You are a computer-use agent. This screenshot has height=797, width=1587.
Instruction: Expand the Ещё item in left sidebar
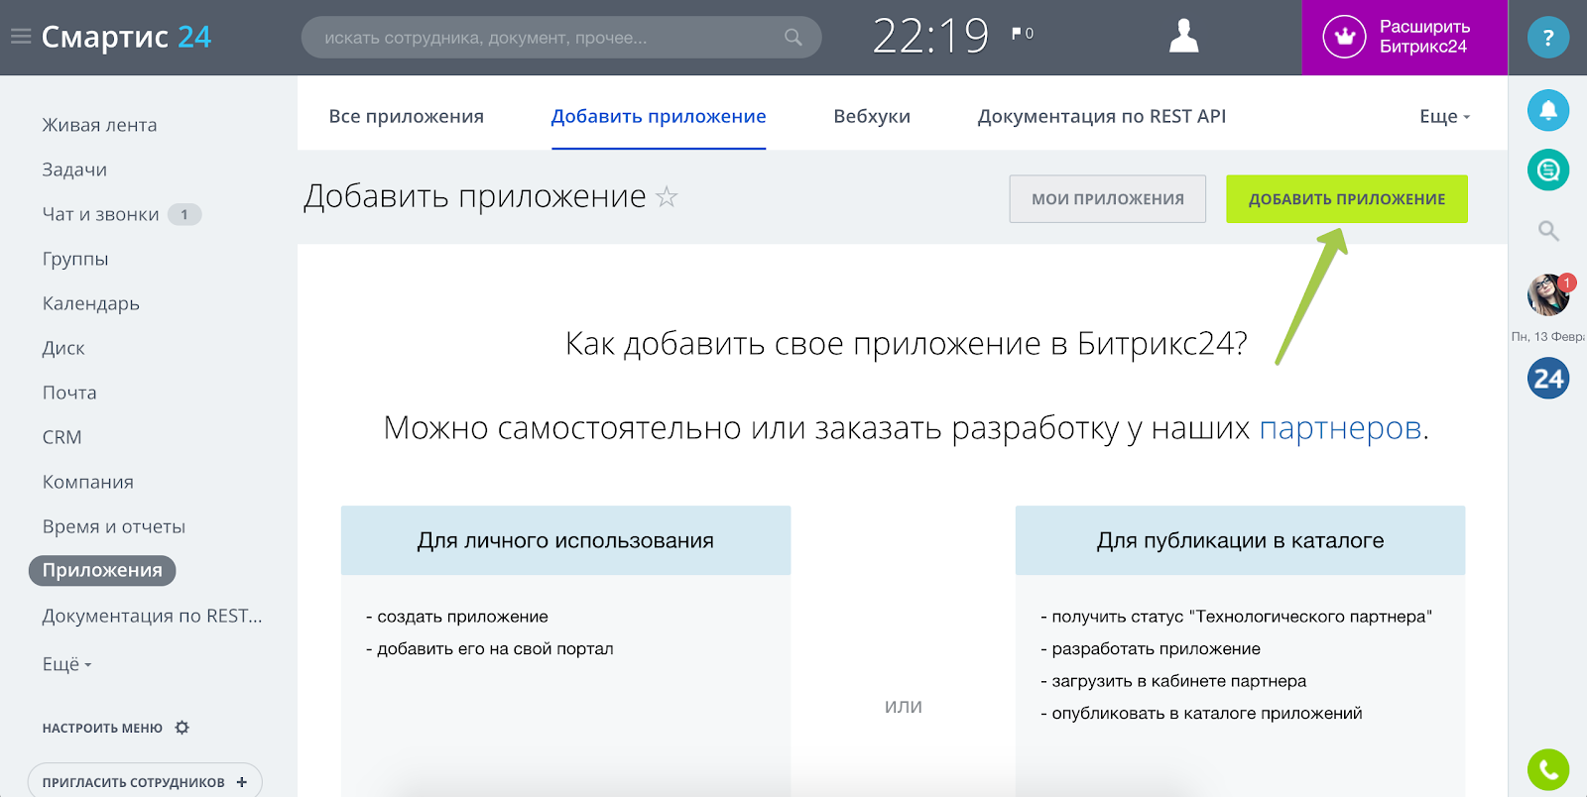pos(66,664)
